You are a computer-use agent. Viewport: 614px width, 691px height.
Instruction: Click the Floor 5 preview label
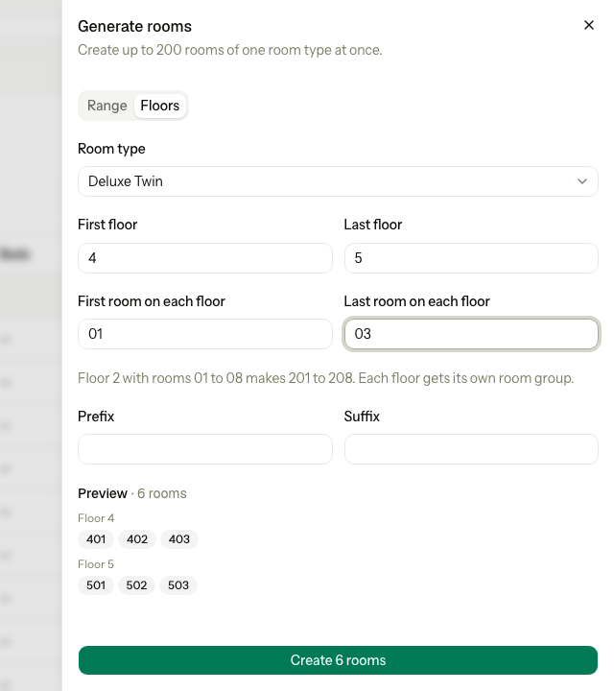pos(96,564)
